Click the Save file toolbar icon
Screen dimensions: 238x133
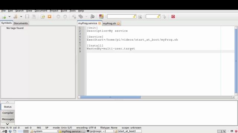click(x=27, y=17)
